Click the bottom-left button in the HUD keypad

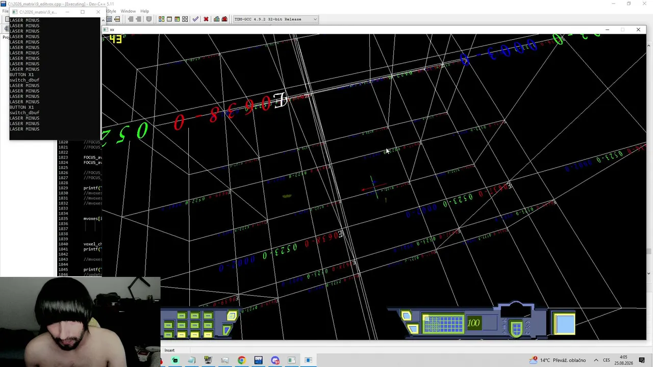pyautogui.click(x=168, y=334)
